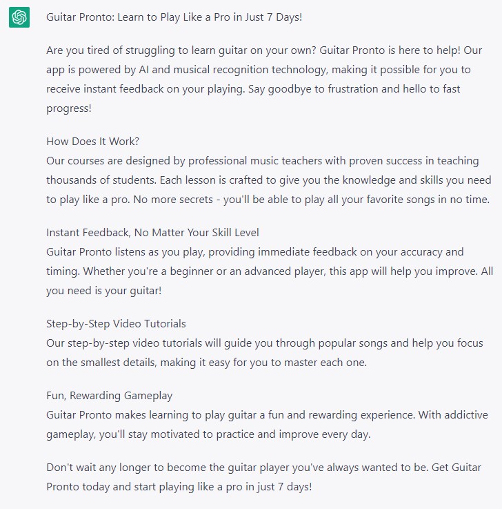The image size is (502, 509).
Task: Click the word 'progress!' ending the first paragraph
Action: 69,108
